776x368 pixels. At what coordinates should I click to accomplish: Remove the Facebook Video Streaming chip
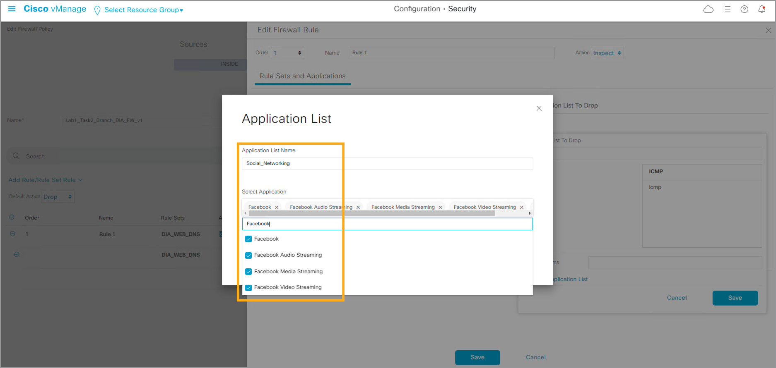[522, 207]
